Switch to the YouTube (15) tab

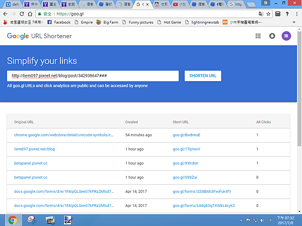pos(180,4)
